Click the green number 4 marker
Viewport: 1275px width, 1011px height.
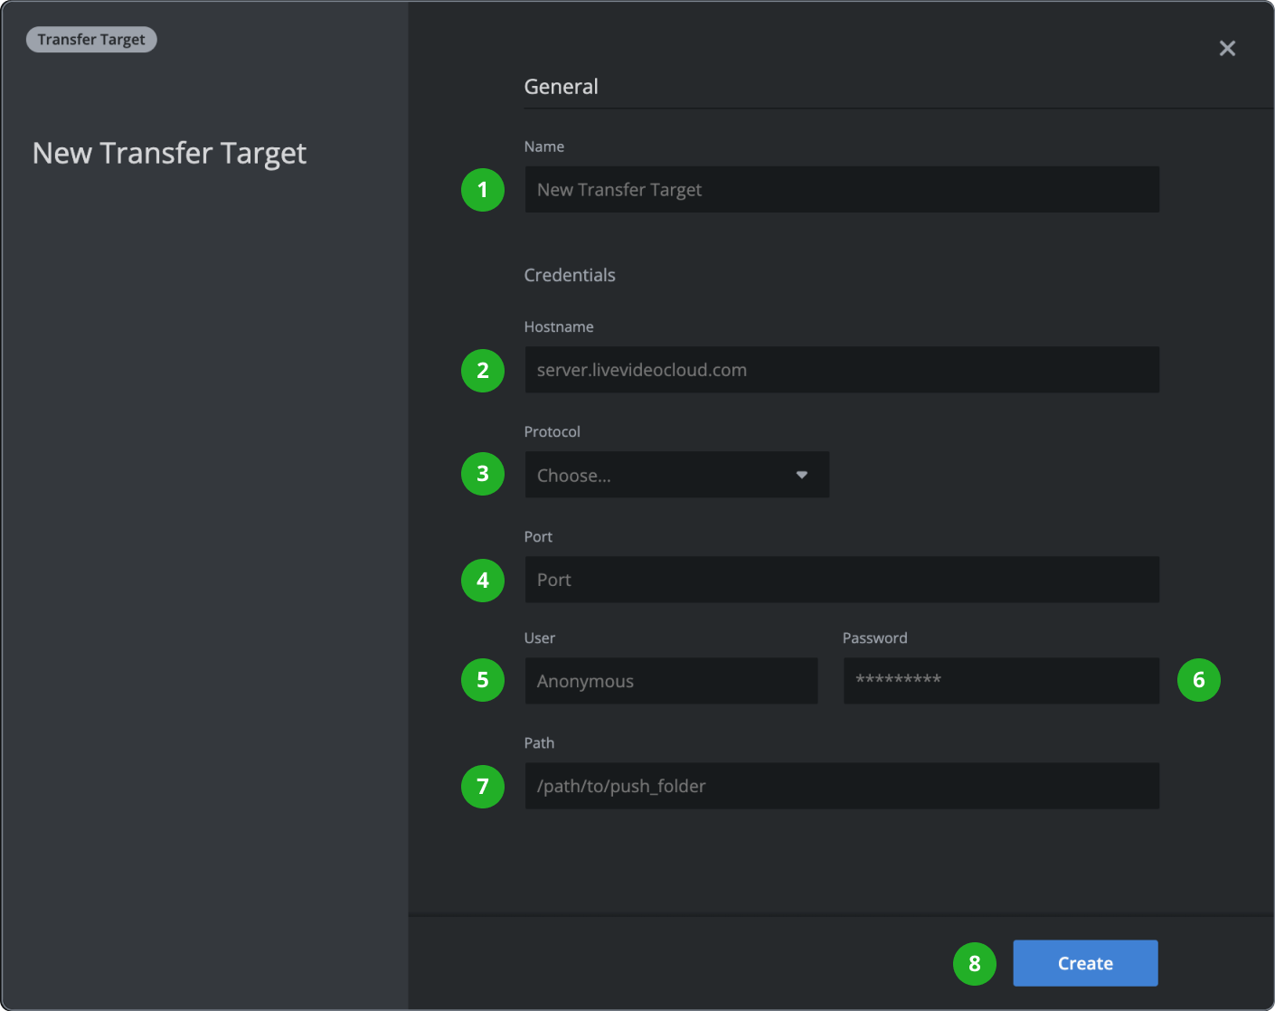point(483,581)
